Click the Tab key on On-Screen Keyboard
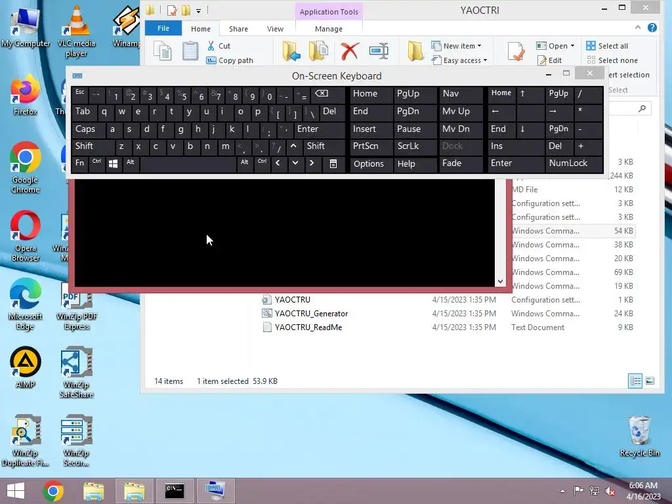The height and width of the screenshot is (504, 672). tap(84, 112)
